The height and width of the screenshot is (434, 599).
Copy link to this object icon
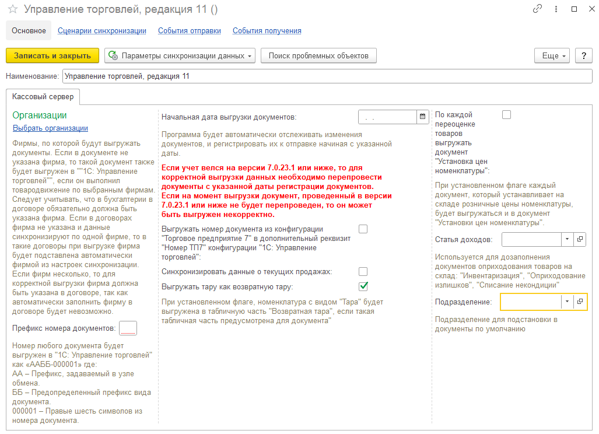point(537,9)
